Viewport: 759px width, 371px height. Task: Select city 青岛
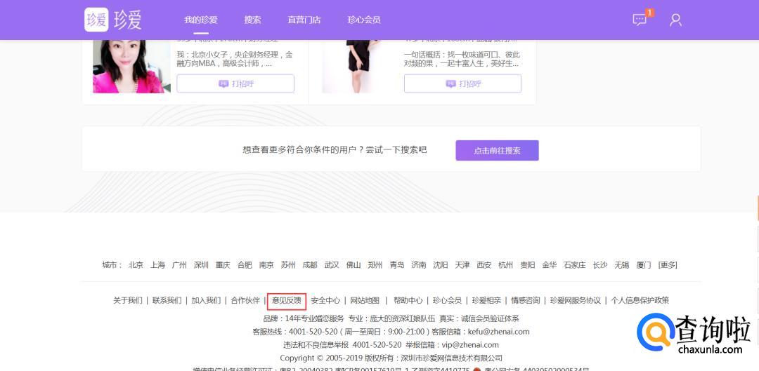coord(397,265)
